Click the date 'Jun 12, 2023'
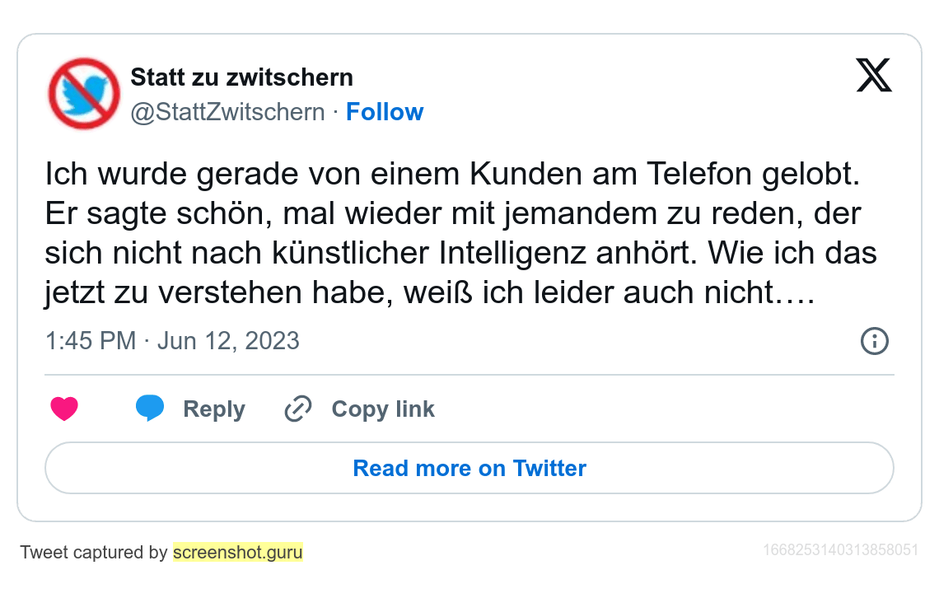Screen dimensions: 939x598 pyautogui.click(x=228, y=341)
